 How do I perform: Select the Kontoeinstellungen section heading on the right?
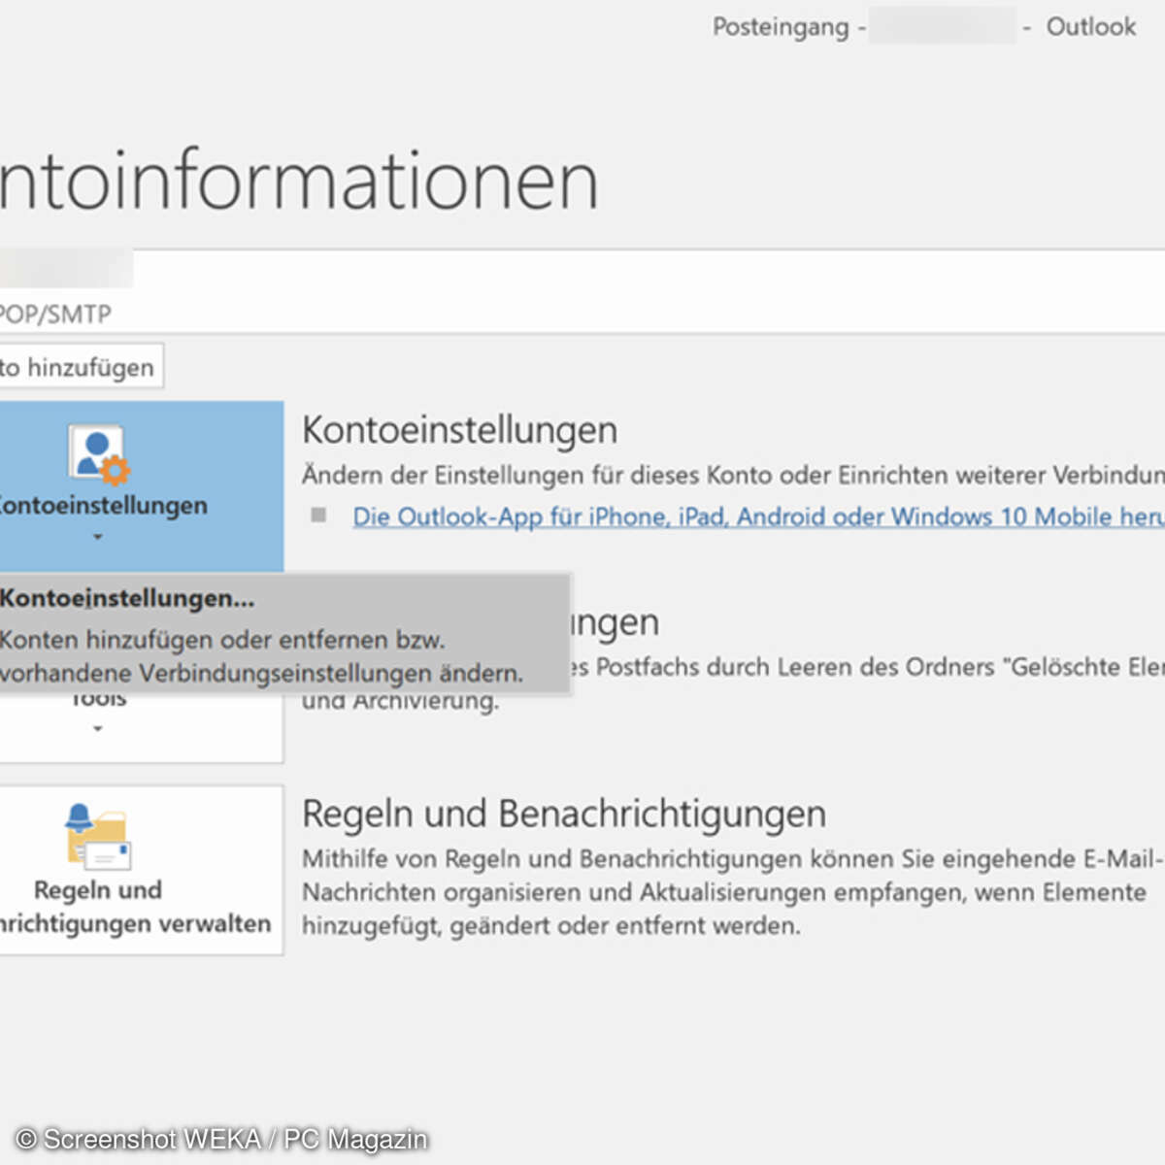coord(459,430)
